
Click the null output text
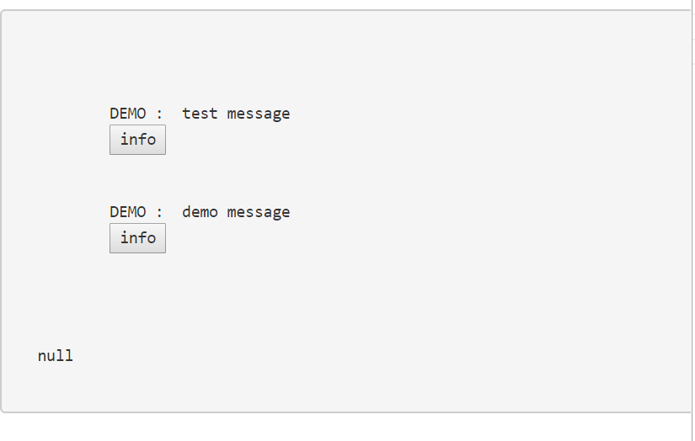pyautogui.click(x=56, y=356)
